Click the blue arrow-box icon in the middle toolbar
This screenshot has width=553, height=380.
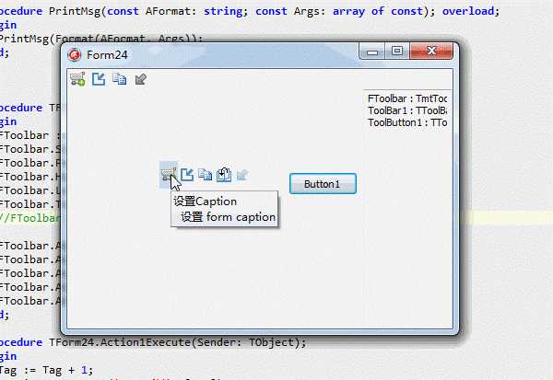click(187, 175)
